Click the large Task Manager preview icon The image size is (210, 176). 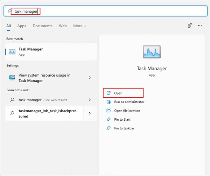coord(152,52)
